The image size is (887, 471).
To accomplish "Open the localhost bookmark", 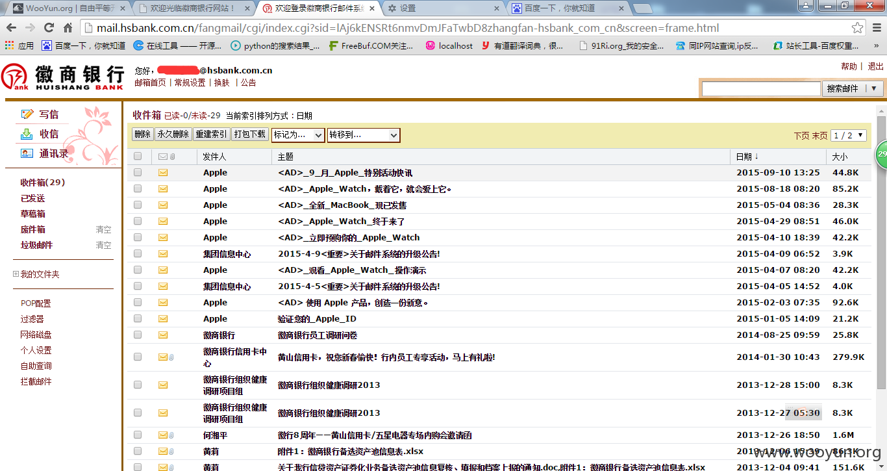I will [449, 45].
